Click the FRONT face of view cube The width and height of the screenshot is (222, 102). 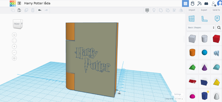tap(17, 24)
